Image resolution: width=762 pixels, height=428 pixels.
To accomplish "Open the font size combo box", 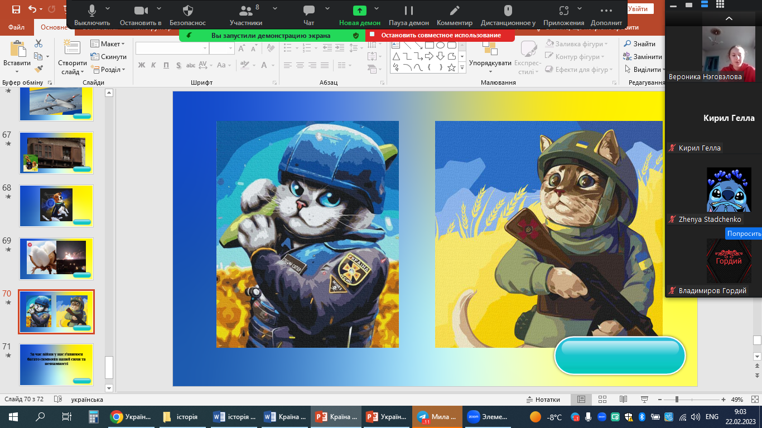I will (x=222, y=48).
